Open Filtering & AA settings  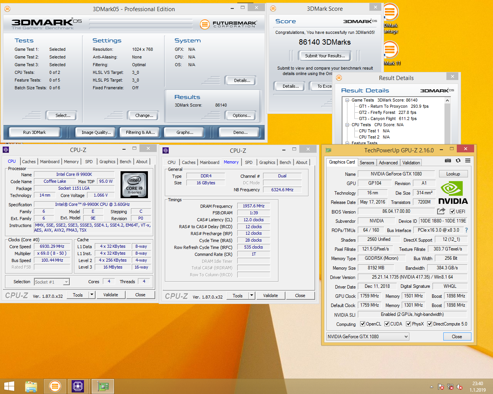click(x=140, y=132)
